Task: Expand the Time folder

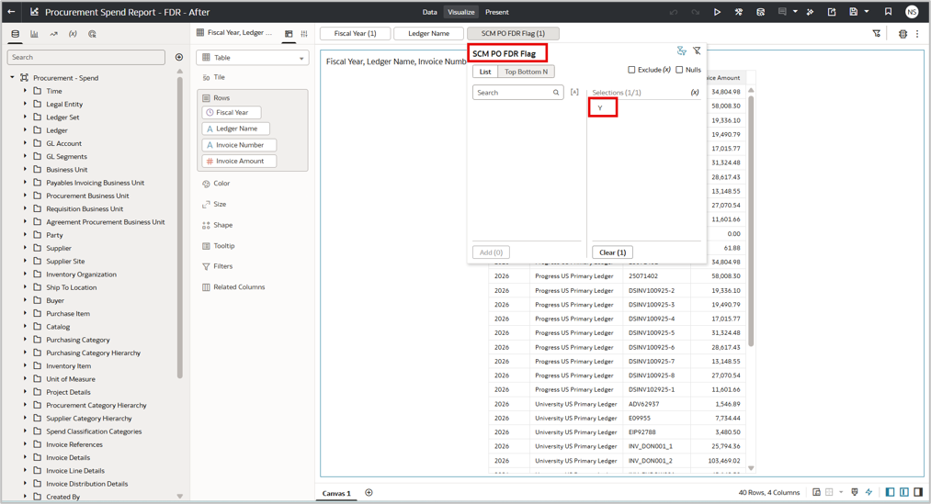Action: (25, 91)
